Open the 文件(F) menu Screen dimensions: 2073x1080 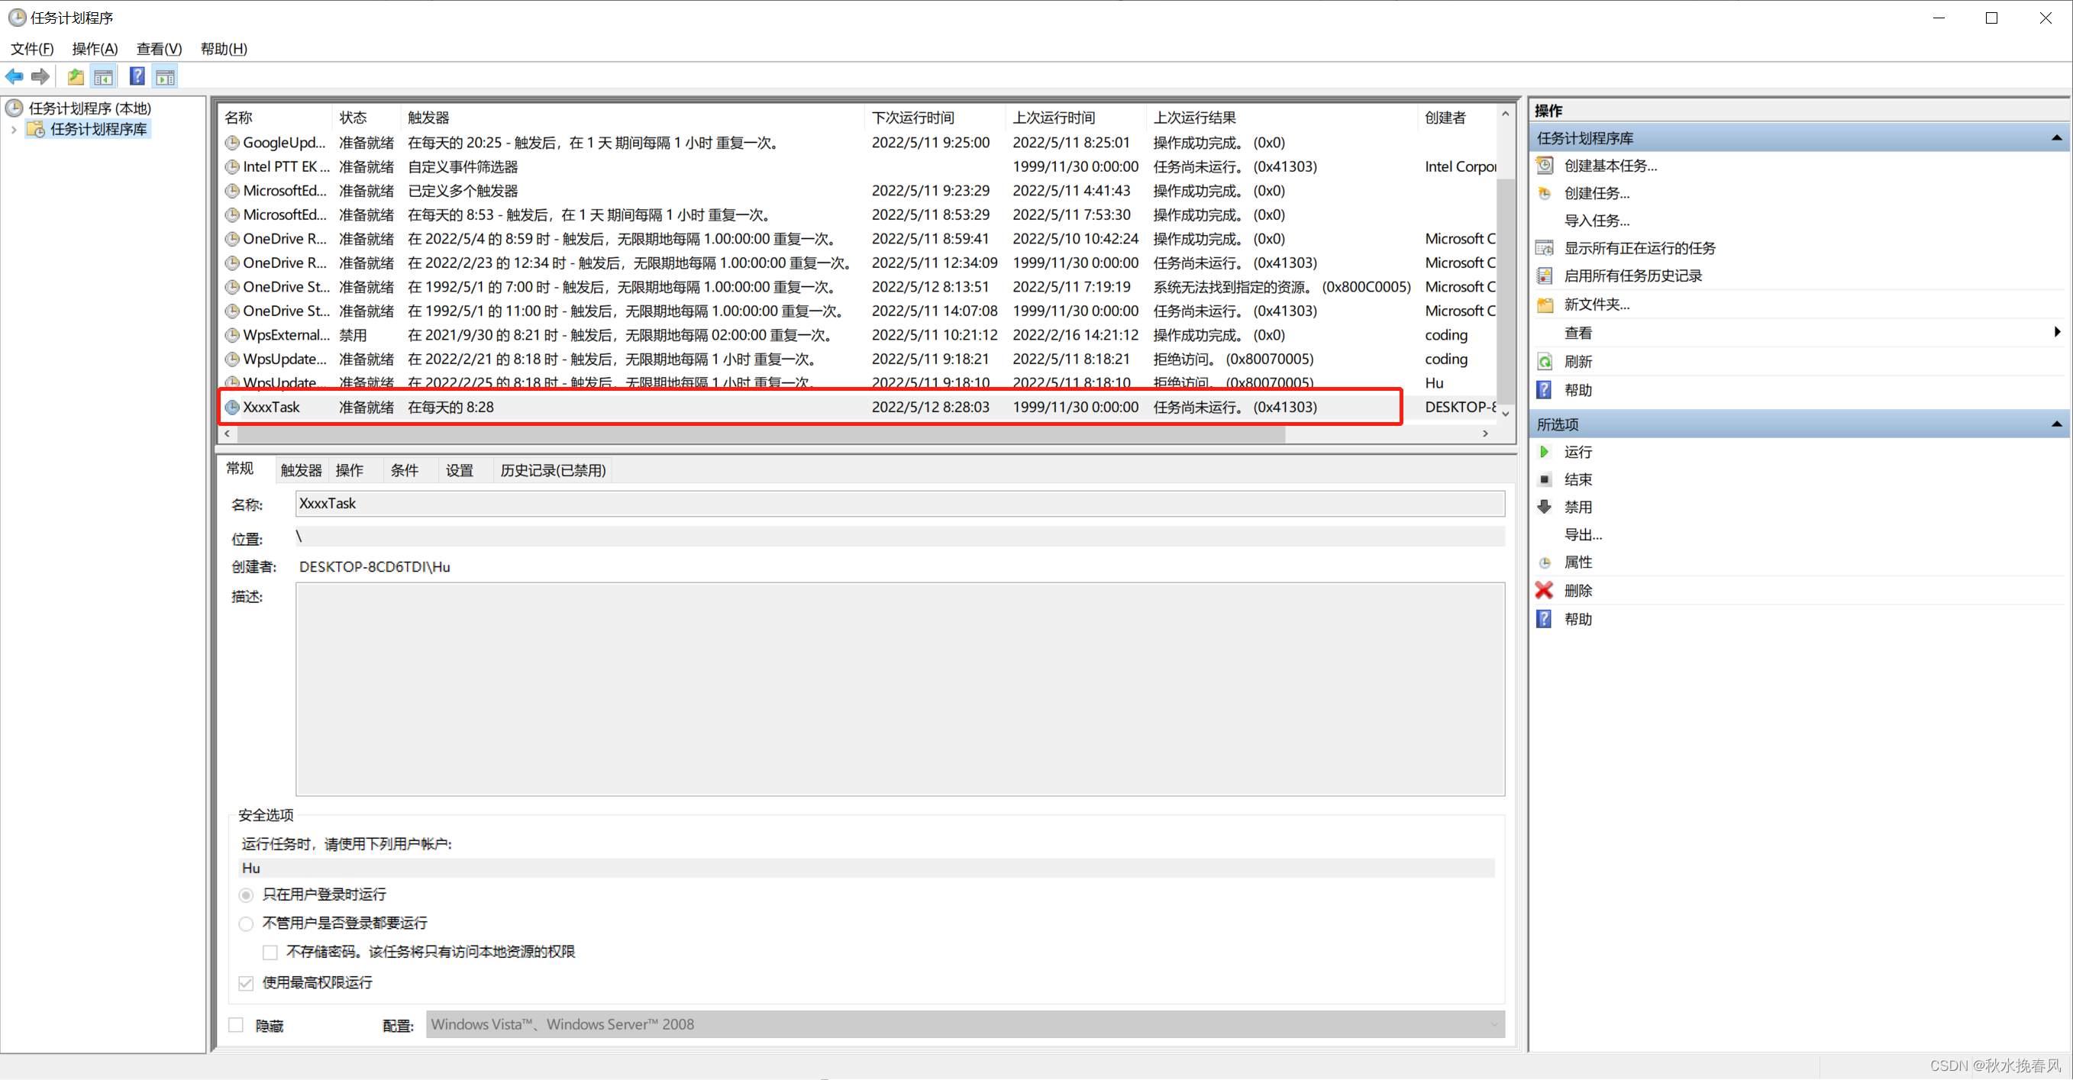pyautogui.click(x=32, y=49)
